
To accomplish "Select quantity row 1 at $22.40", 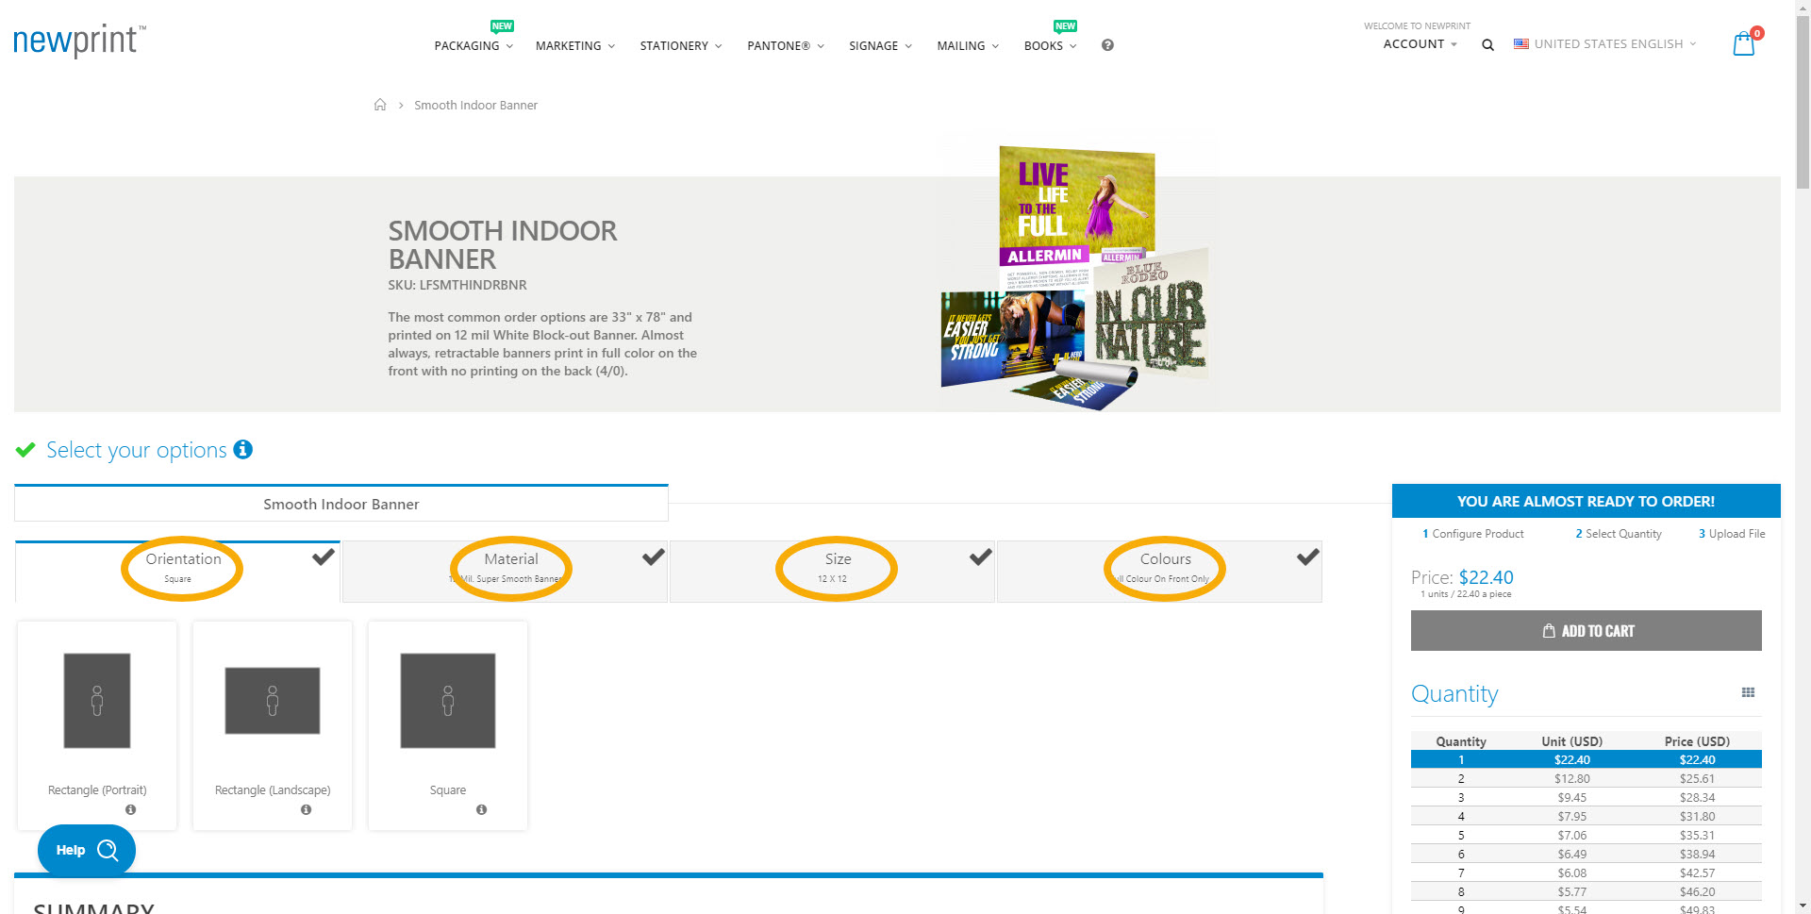I will tap(1587, 759).
